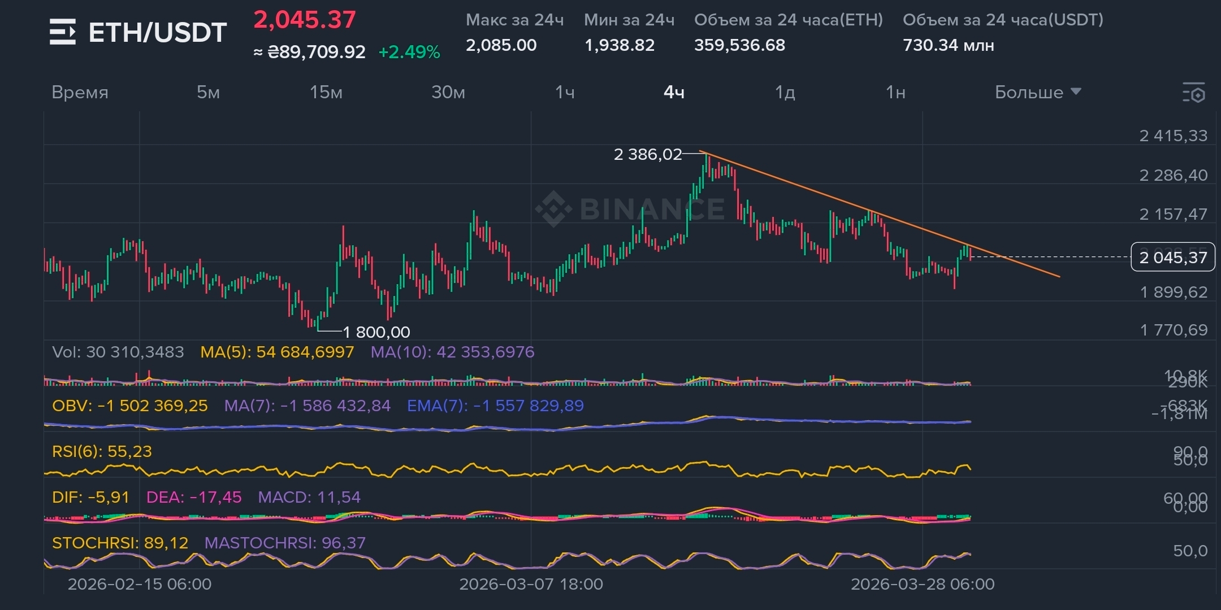Choose the 4ч chart interval
1221x610 pixels.
click(674, 92)
